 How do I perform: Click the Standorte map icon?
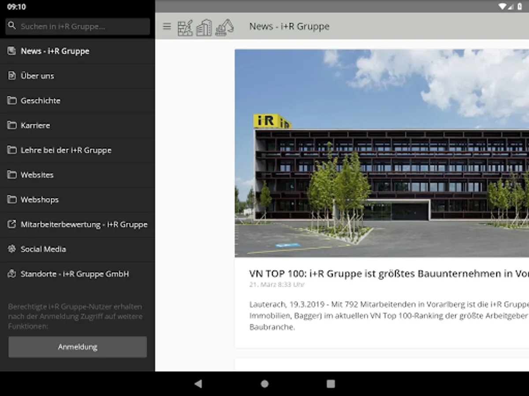12,274
